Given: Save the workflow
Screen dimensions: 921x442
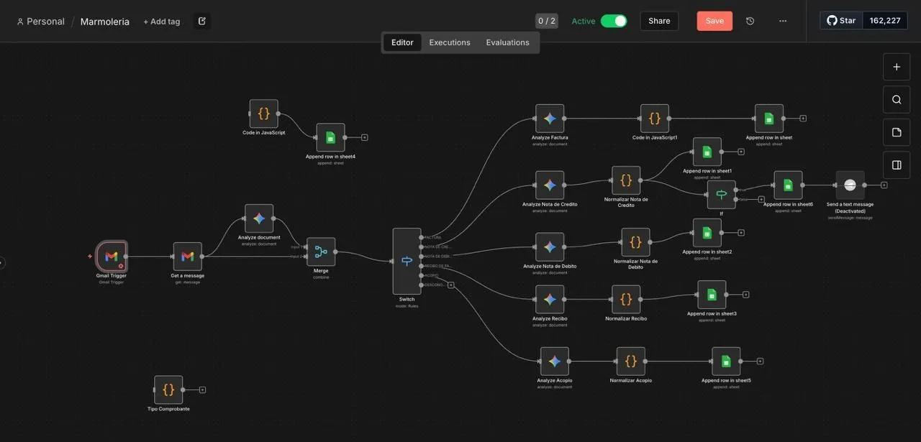Looking at the screenshot, I should pyautogui.click(x=714, y=21).
